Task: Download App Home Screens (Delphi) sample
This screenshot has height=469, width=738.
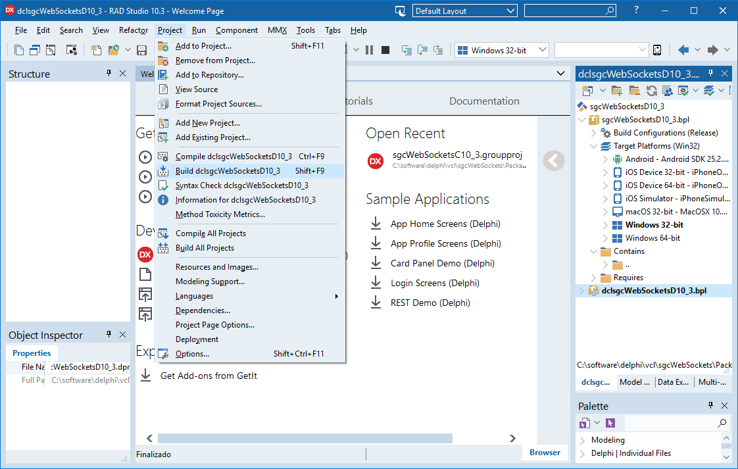Action: tap(445, 224)
